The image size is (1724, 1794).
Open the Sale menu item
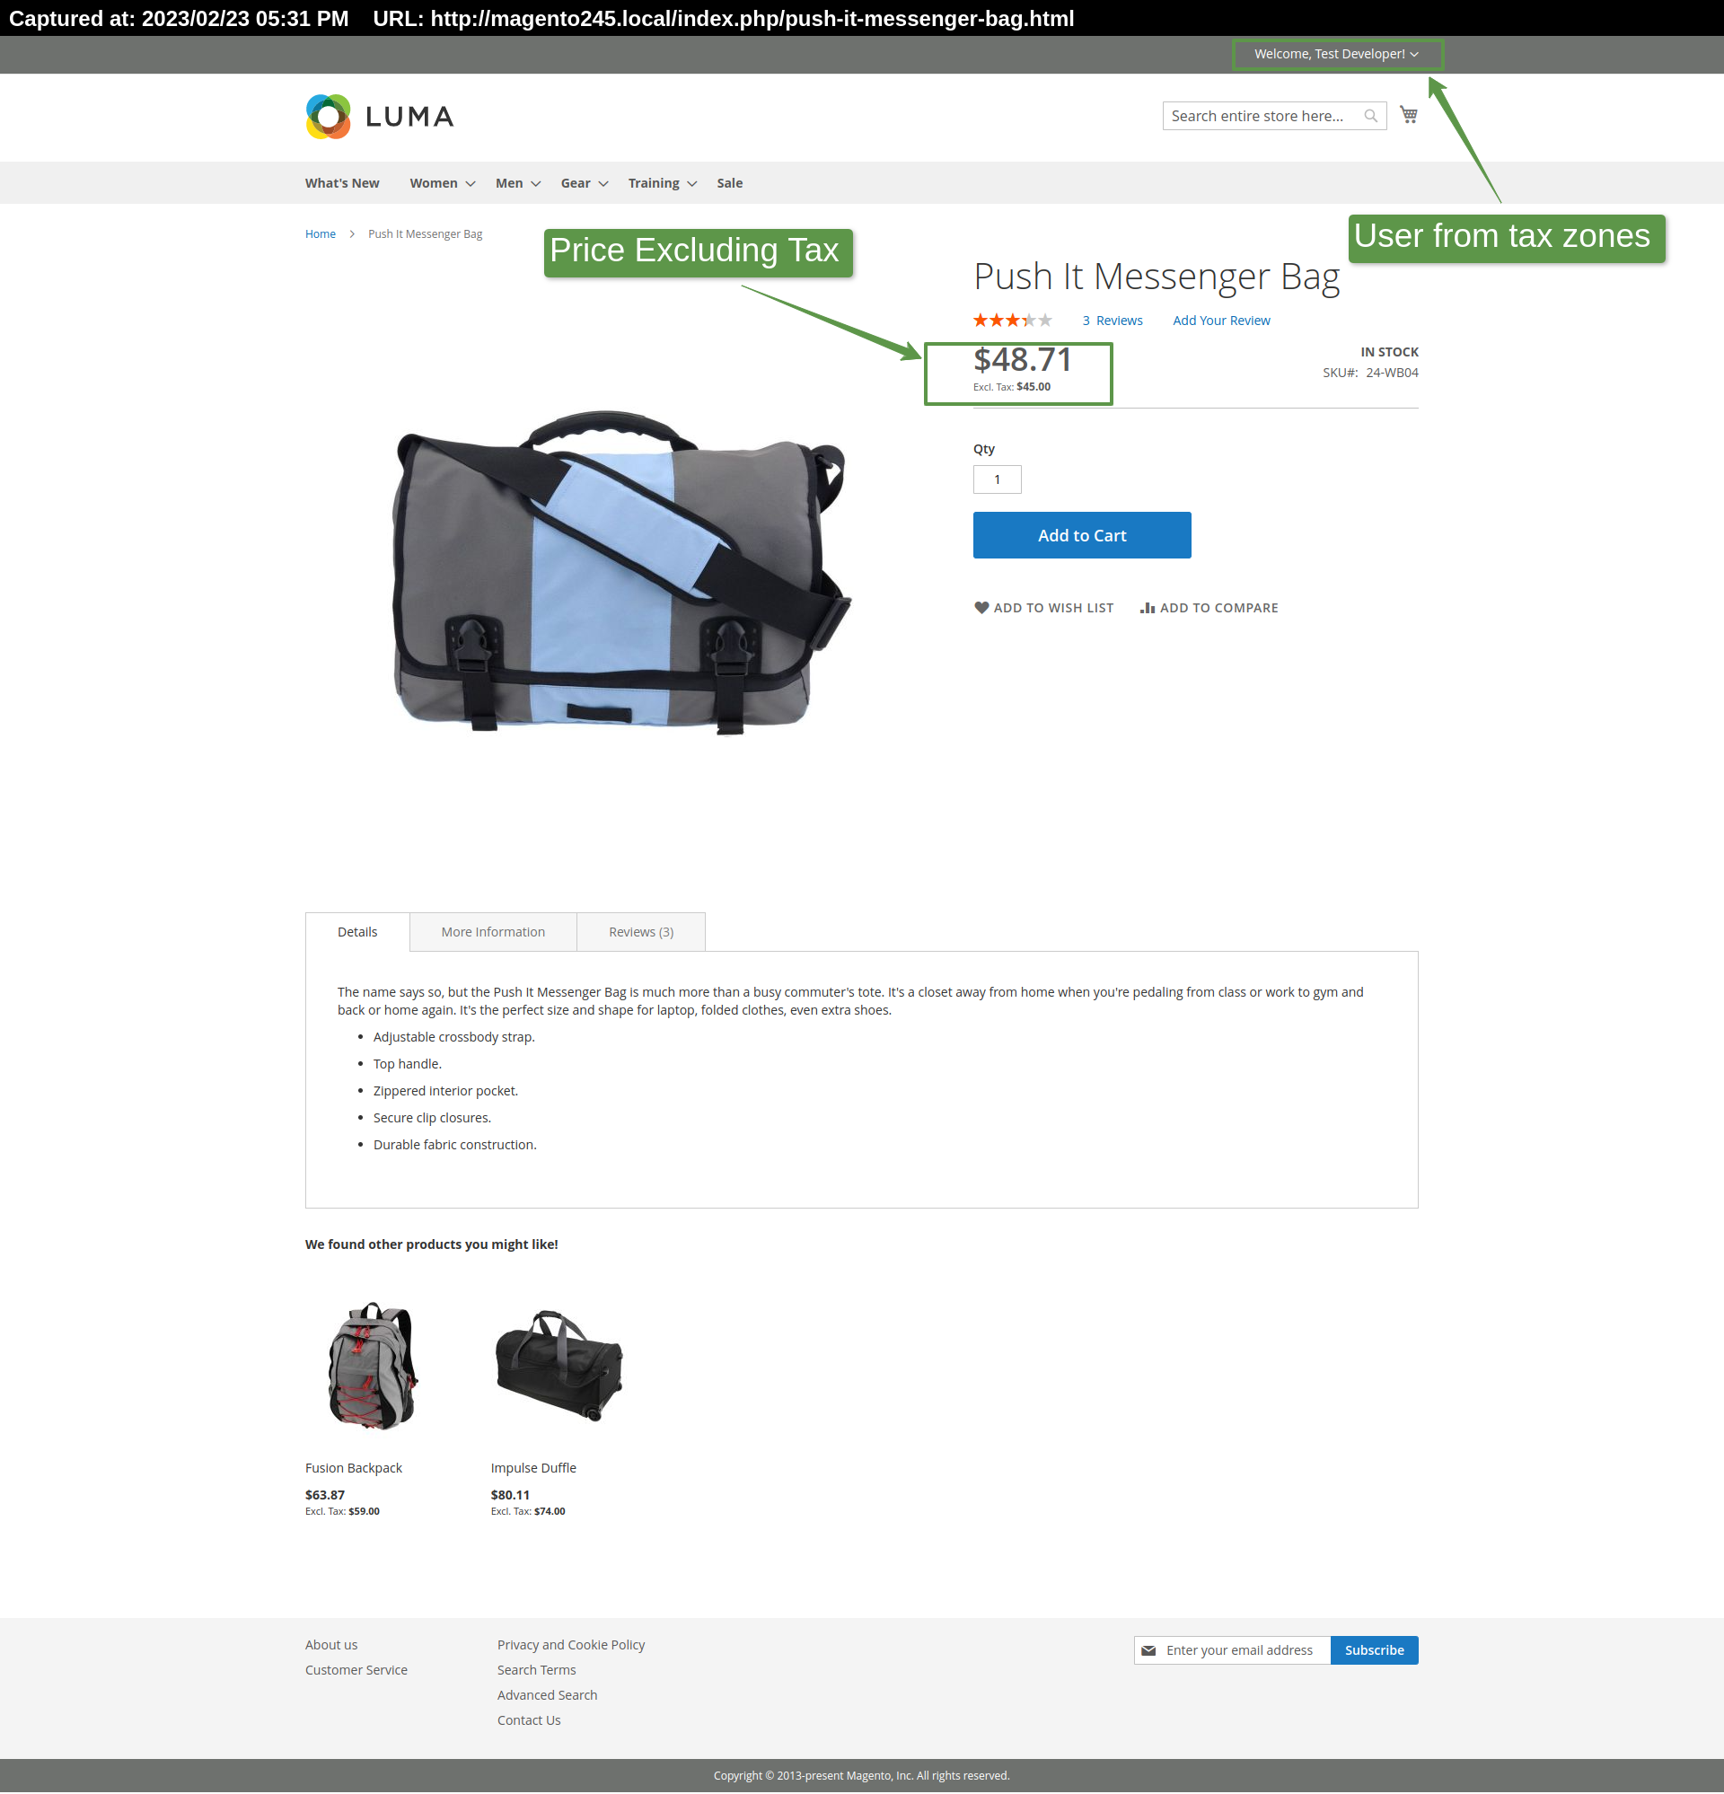(x=729, y=183)
